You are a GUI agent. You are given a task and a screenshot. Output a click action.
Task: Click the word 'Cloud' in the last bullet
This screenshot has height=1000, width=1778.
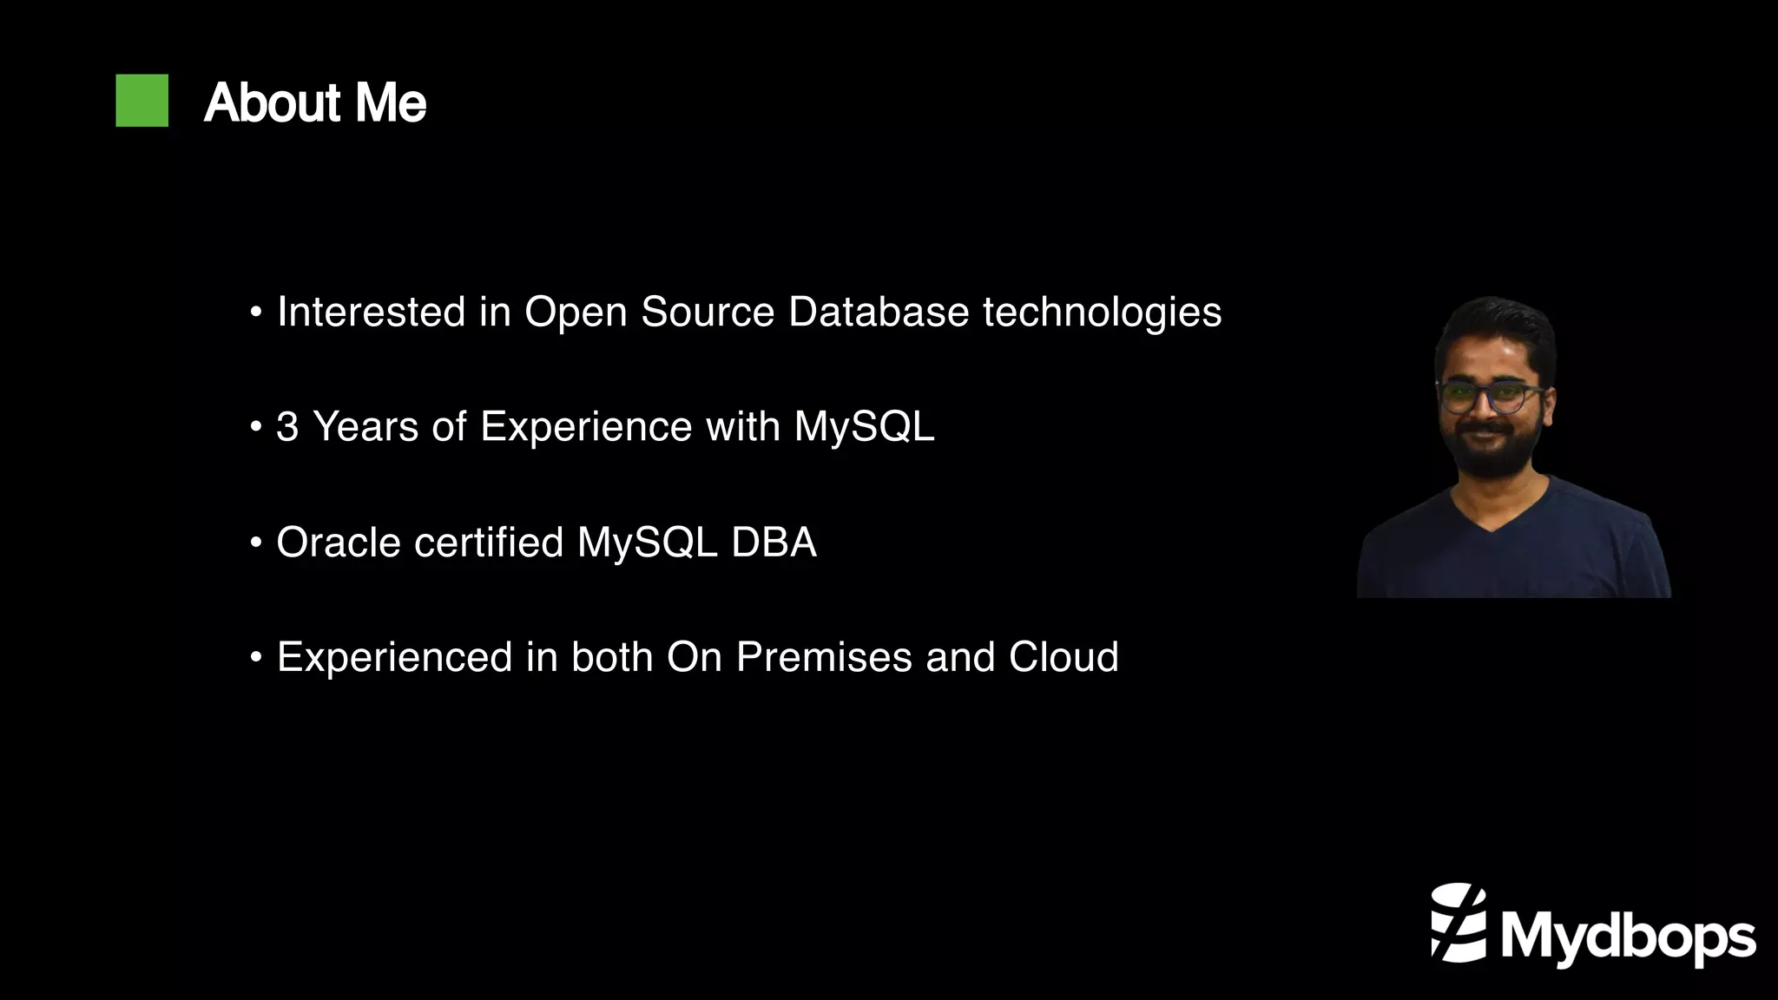(x=1064, y=657)
